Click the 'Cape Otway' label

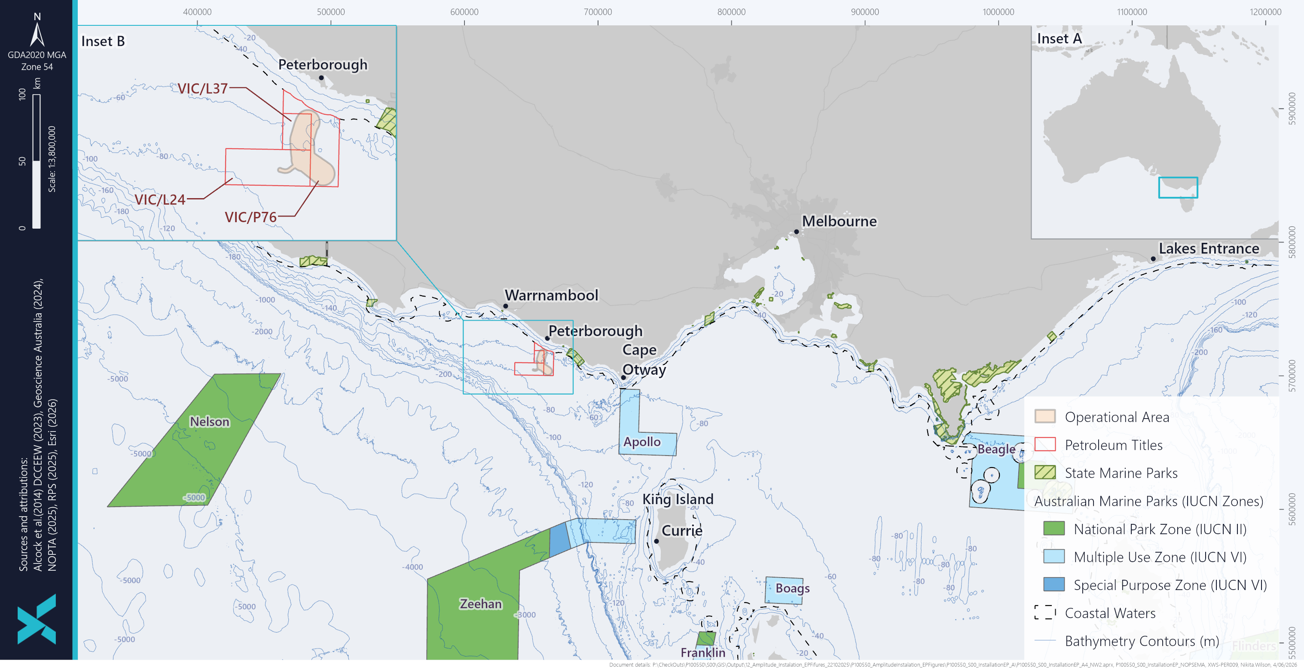click(x=644, y=360)
